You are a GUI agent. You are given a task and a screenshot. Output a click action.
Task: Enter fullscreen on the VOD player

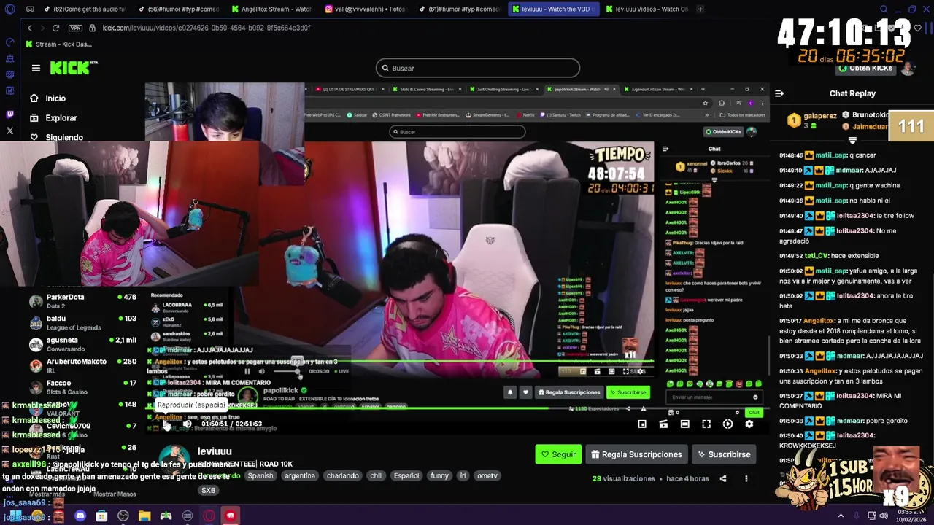click(706, 424)
